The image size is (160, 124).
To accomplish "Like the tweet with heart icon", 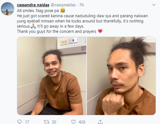I will (73, 122).
